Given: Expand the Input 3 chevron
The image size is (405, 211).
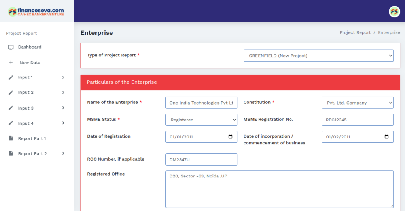Looking at the screenshot, I should click(x=63, y=108).
